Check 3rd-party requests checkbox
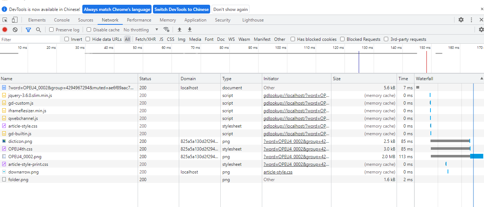 click(x=386, y=39)
